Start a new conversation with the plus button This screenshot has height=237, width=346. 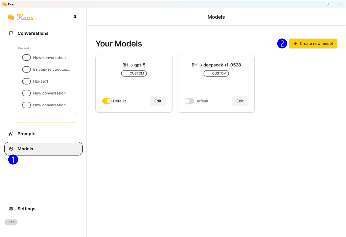click(x=47, y=118)
